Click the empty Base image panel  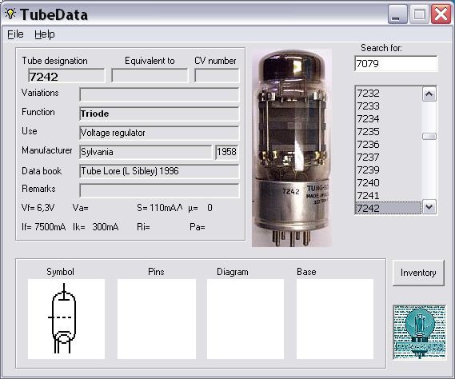(335, 319)
